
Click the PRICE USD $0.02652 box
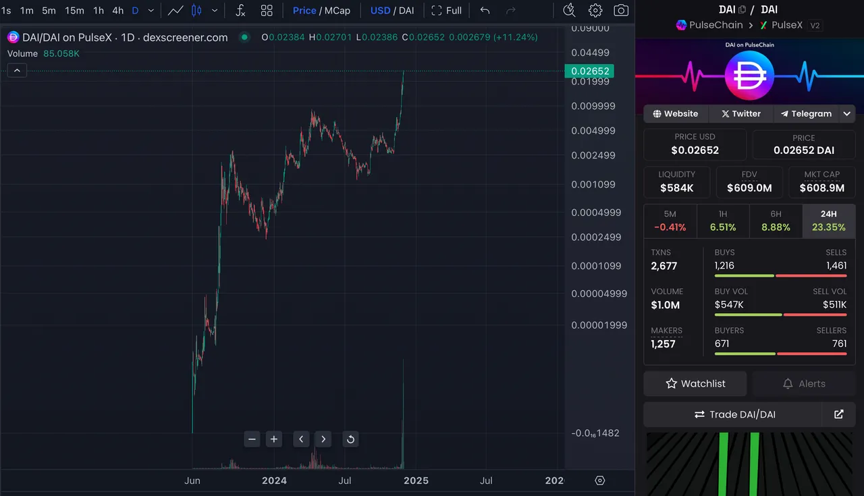pyautogui.click(x=695, y=144)
